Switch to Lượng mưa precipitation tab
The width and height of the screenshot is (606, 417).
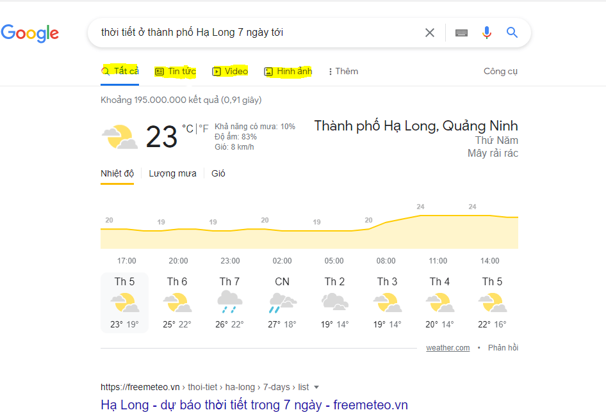172,173
